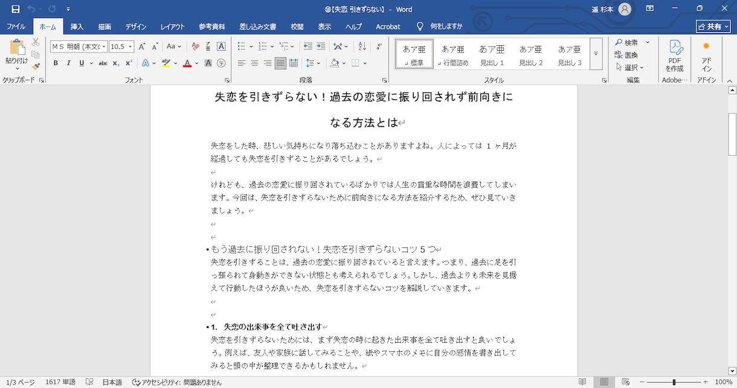This screenshot has height=388, width=737.
Task: Switch to the デザイン tab
Action: pos(136,27)
